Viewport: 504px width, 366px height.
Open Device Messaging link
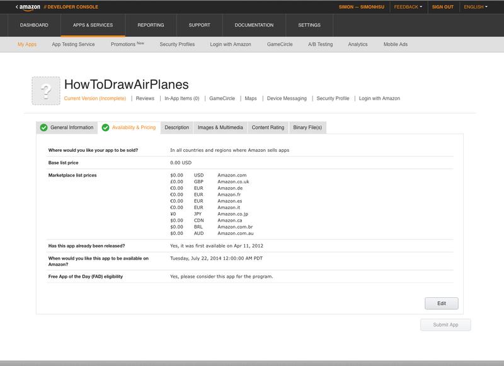pos(287,98)
